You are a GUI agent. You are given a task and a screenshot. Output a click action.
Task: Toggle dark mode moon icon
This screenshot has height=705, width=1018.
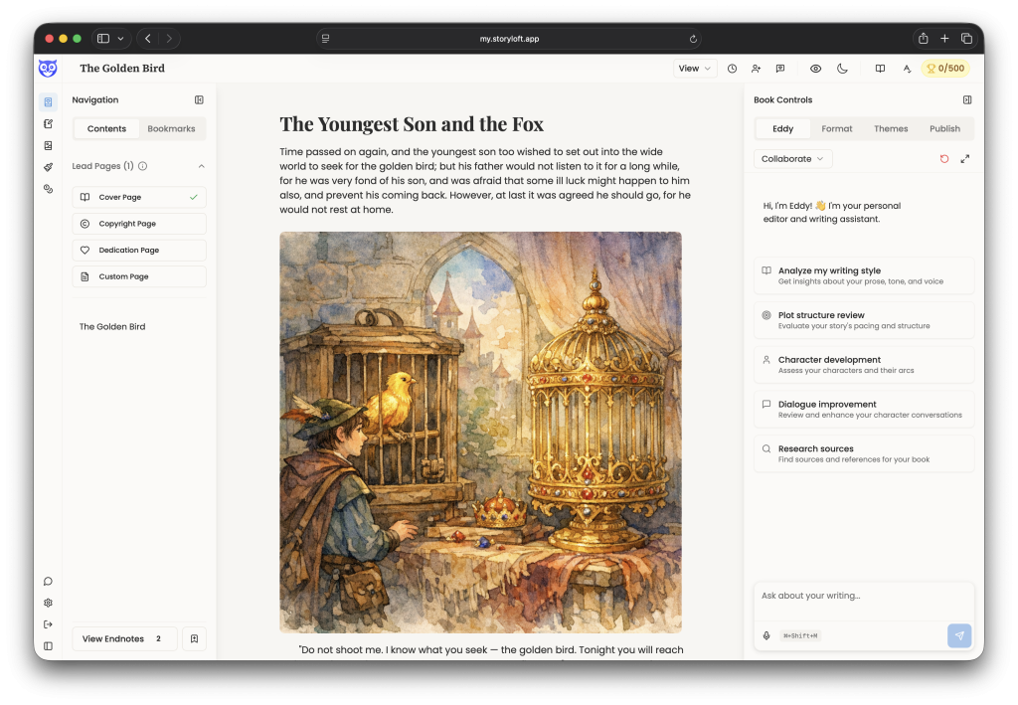click(x=842, y=69)
